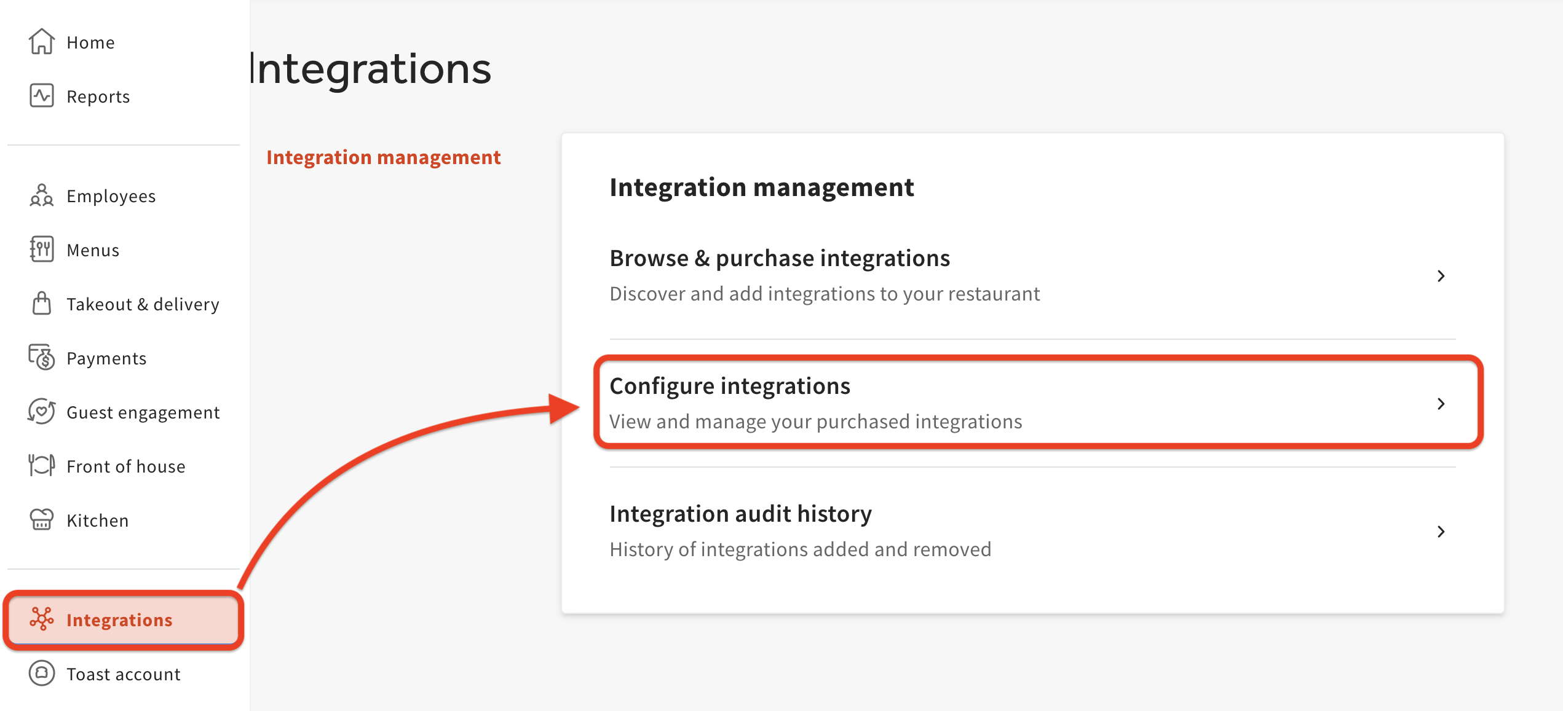Screen dimensions: 1563x711
Task: Expand Browse & purchase integrations chevron
Action: [x=1441, y=276]
